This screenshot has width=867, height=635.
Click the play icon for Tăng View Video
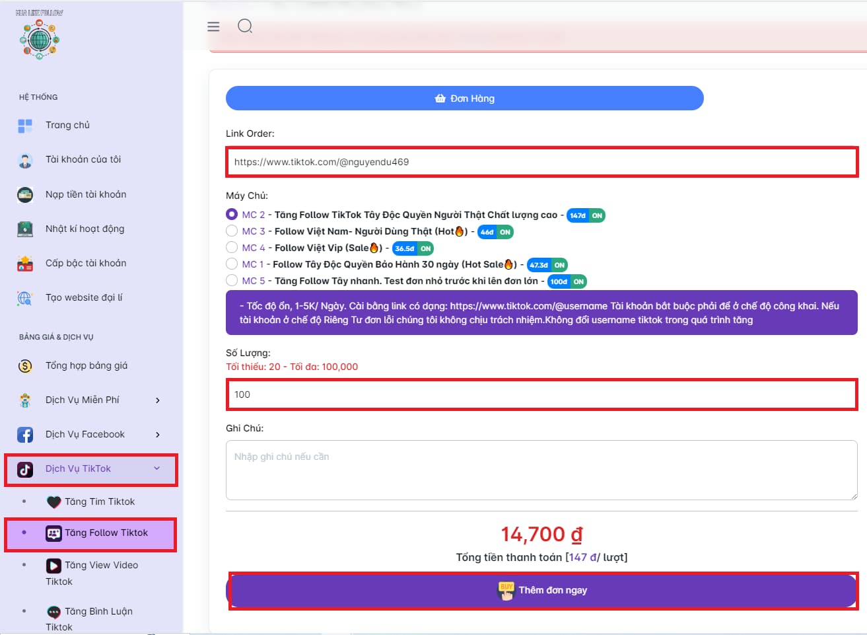pos(53,566)
